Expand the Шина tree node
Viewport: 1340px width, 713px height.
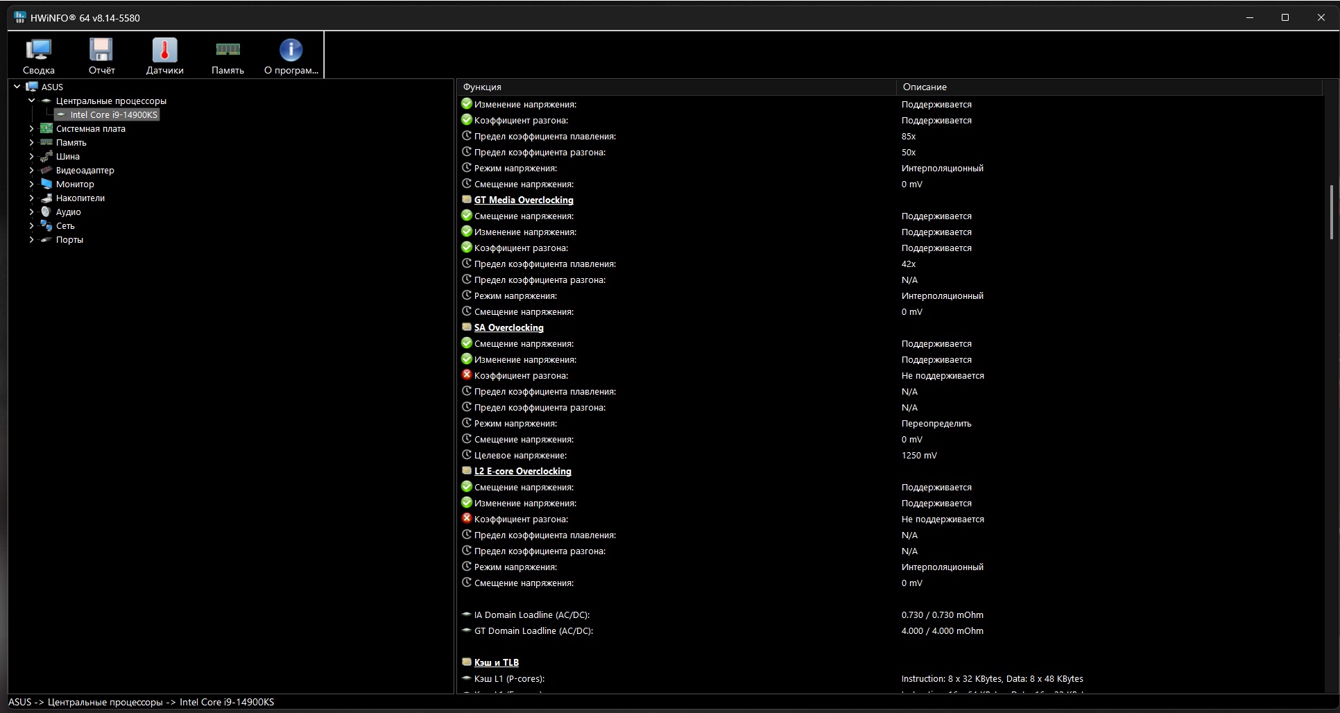click(31, 156)
